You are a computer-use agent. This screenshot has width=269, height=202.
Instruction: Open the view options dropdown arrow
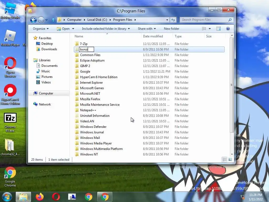(x=210, y=29)
